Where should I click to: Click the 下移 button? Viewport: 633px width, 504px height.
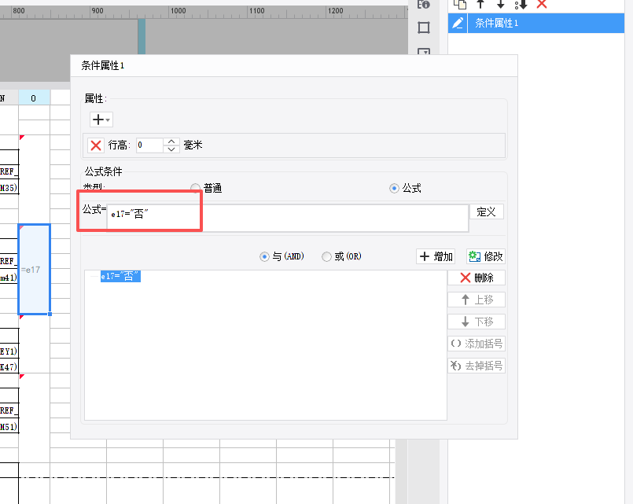[x=477, y=322]
